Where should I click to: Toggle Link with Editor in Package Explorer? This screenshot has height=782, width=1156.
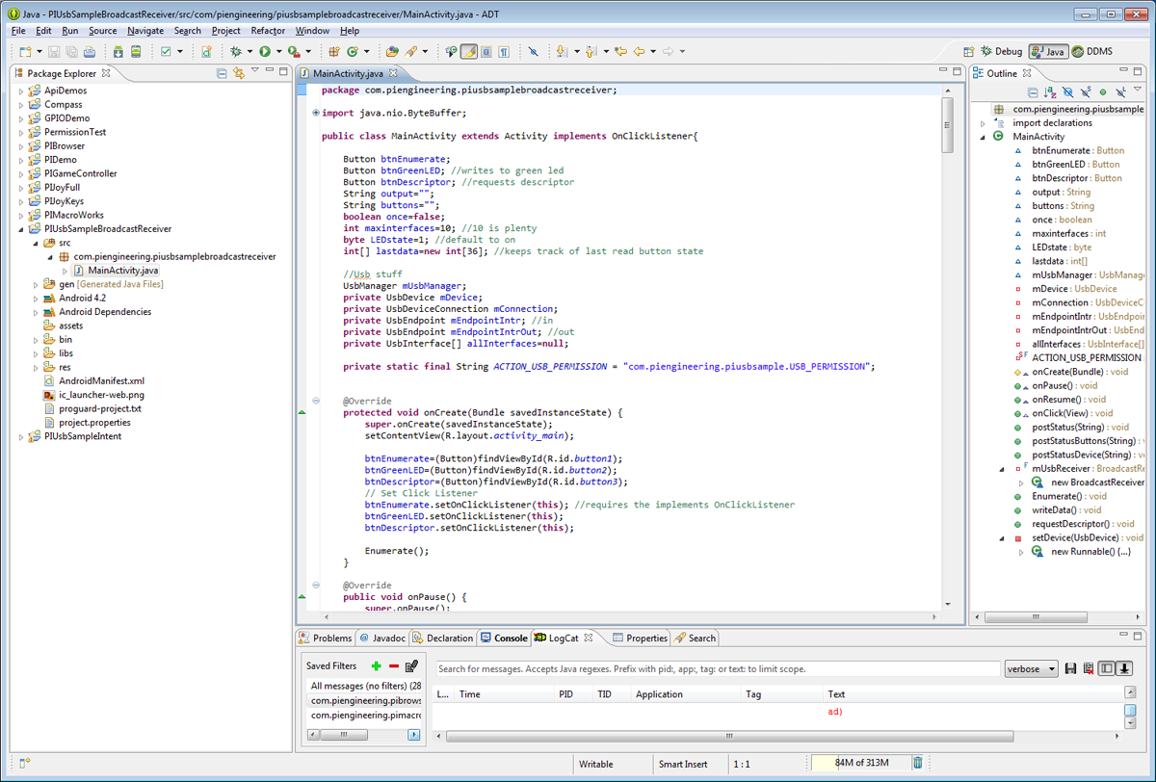point(238,73)
